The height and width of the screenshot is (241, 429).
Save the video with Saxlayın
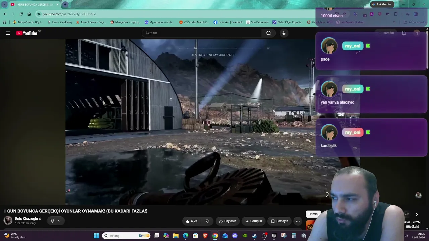(x=280, y=221)
